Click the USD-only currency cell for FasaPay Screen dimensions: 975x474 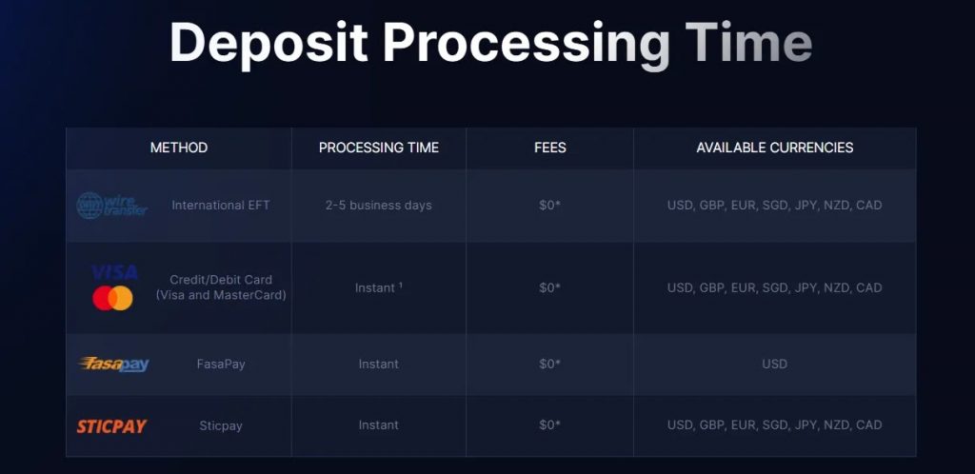(x=775, y=364)
